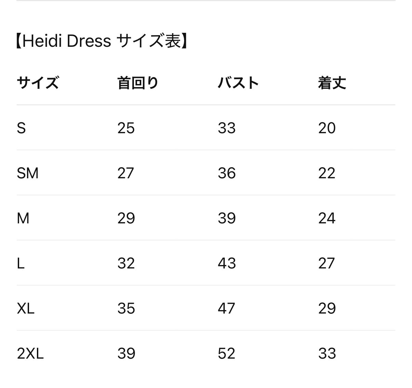
Task: Select length value 20 in S row
Action: pos(327,128)
